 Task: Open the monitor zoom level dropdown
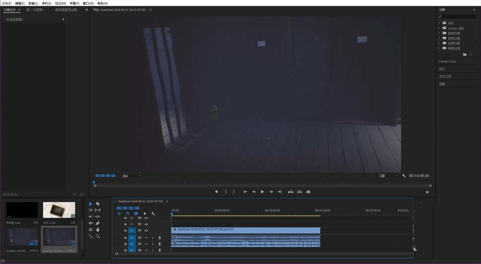(x=131, y=176)
